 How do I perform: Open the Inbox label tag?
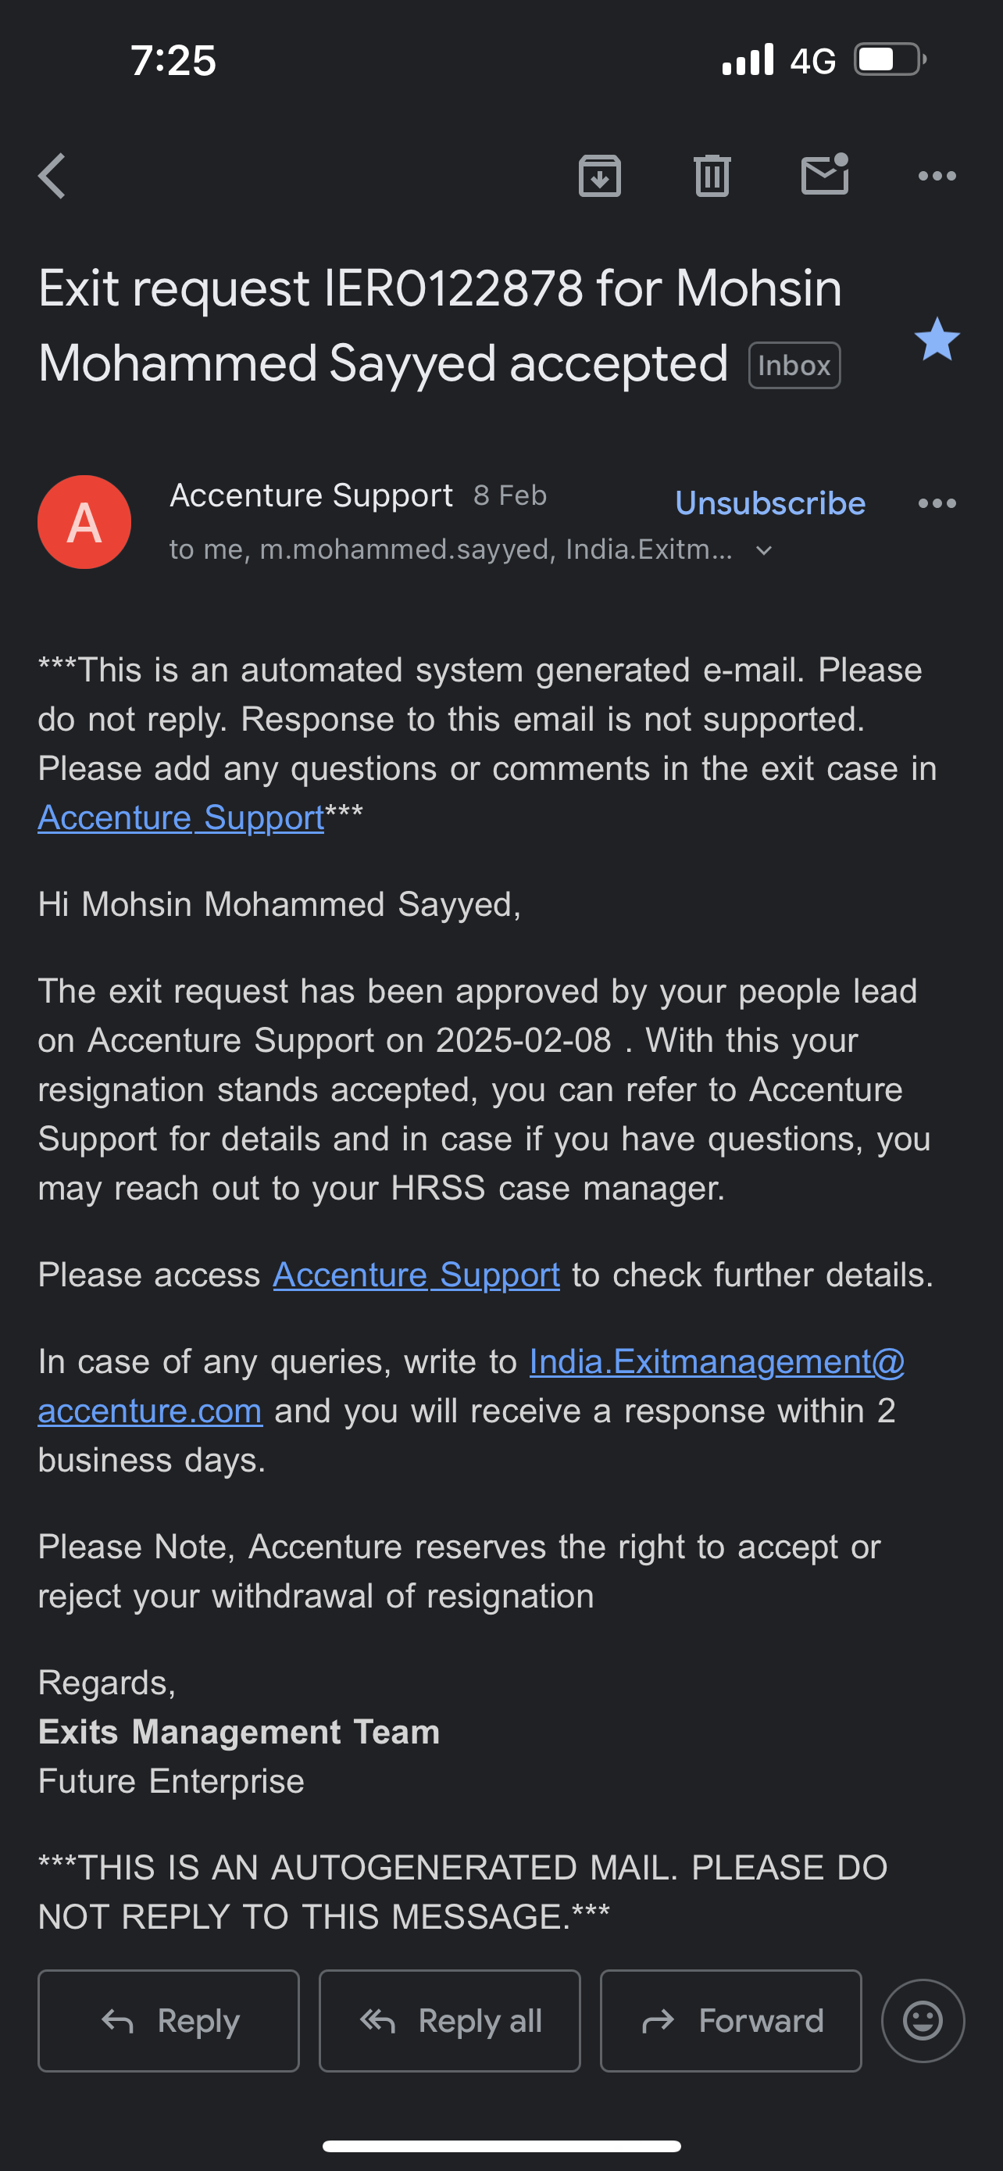(794, 366)
